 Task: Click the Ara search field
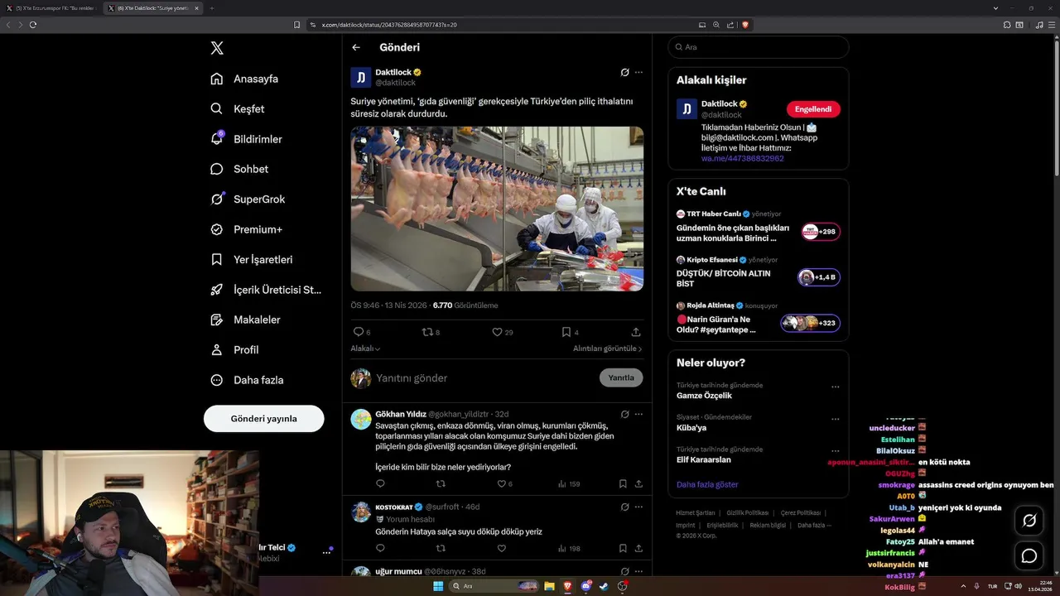click(759, 47)
